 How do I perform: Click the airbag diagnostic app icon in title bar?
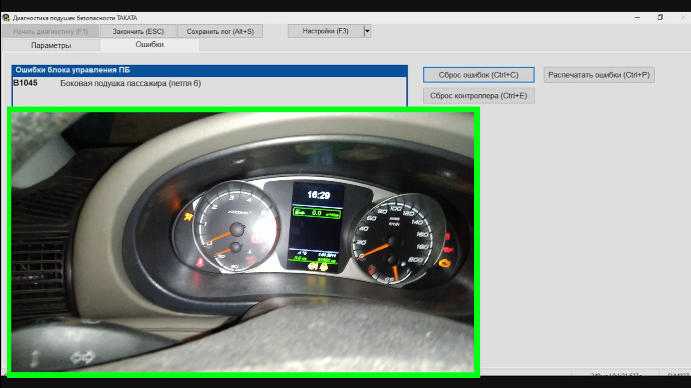pos(6,18)
